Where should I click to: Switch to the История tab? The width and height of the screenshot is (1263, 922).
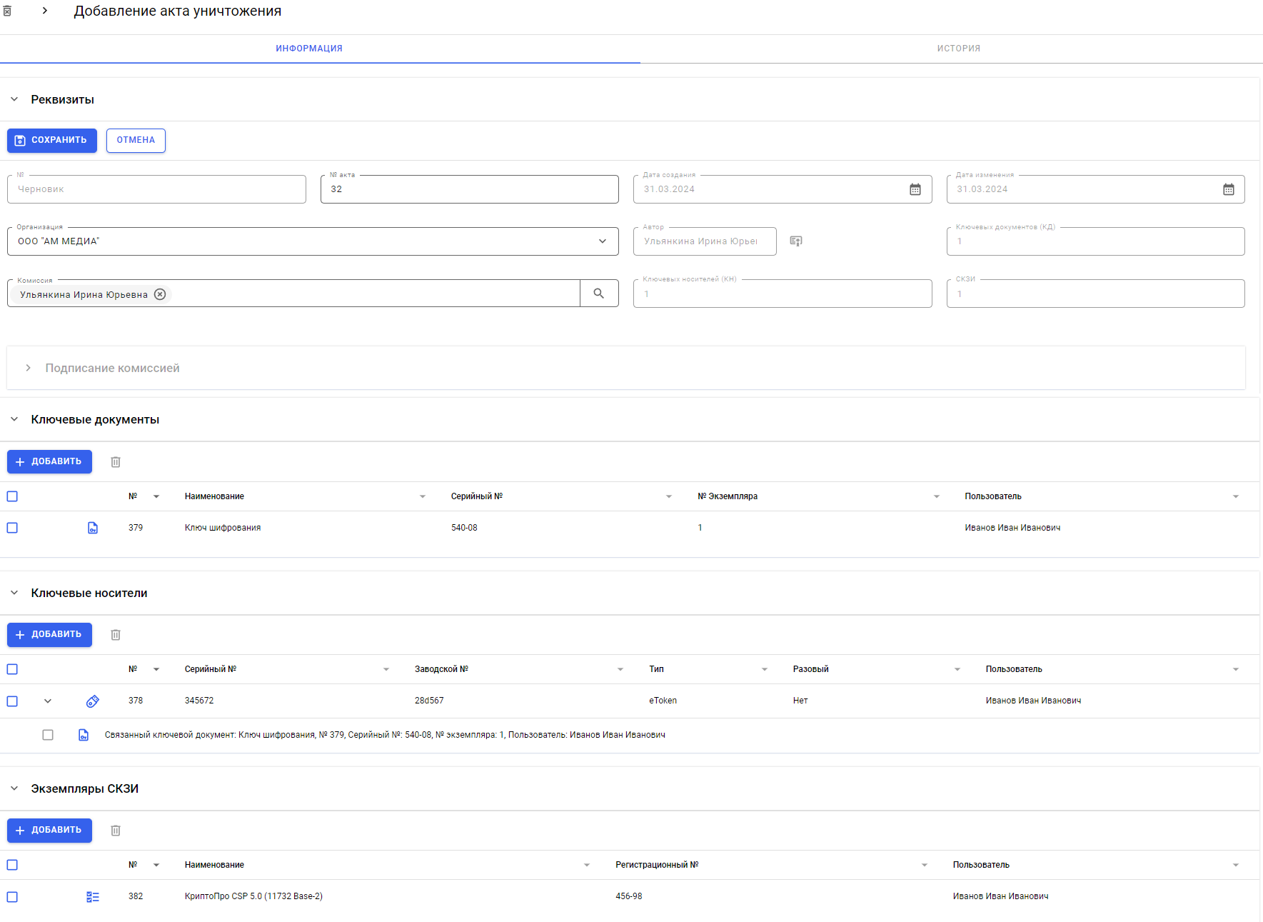point(958,49)
